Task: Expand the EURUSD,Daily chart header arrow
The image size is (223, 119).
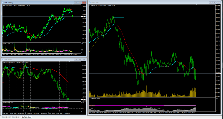Action: pyautogui.click(x=3, y=5)
